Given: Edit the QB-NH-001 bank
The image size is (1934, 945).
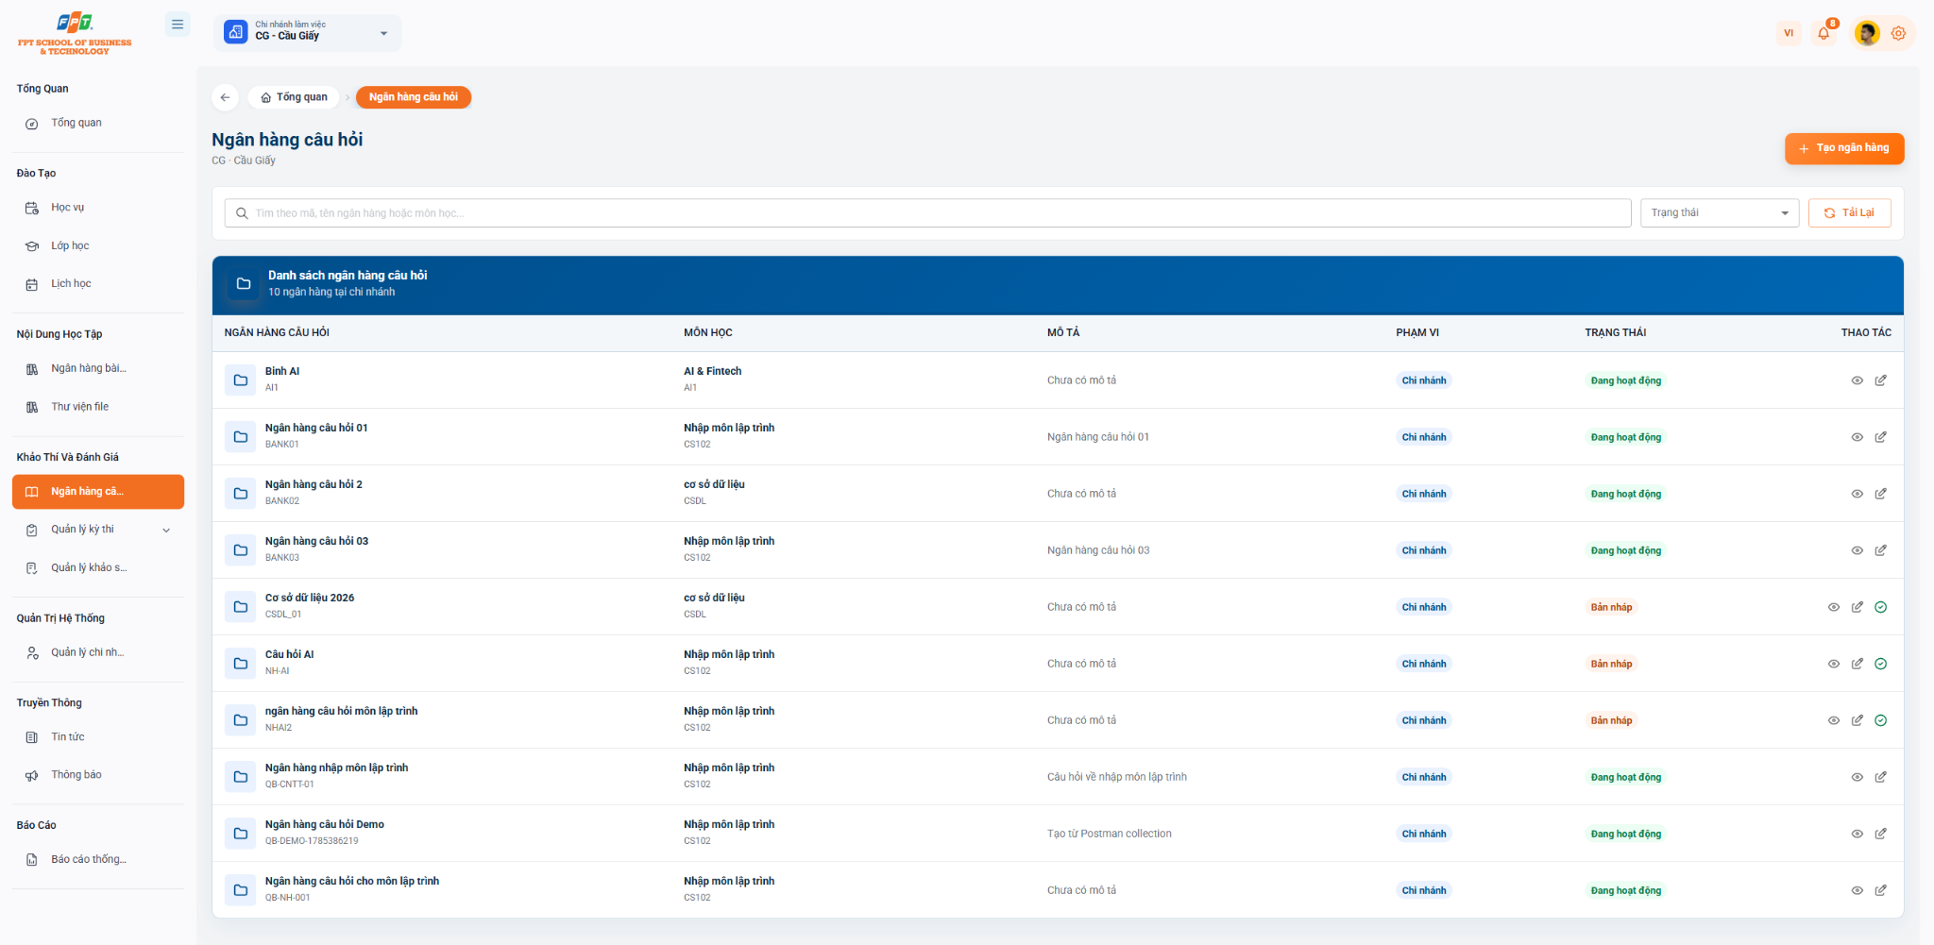Looking at the screenshot, I should 1880,890.
